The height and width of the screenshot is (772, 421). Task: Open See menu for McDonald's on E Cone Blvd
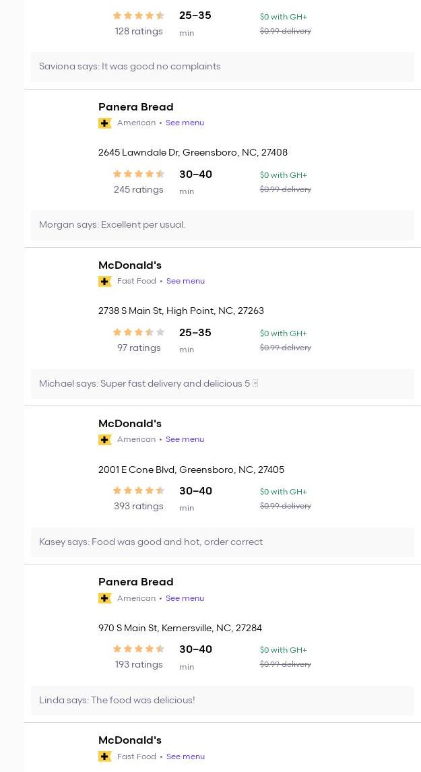185,440
